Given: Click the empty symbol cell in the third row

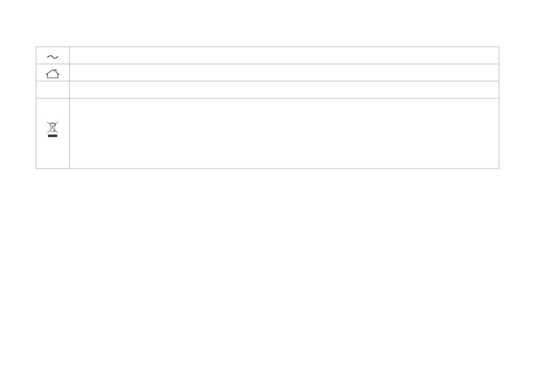Looking at the screenshot, I should tap(53, 90).
